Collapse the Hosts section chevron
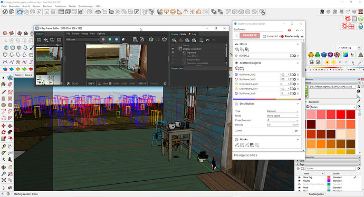 pyautogui.click(x=298, y=44)
